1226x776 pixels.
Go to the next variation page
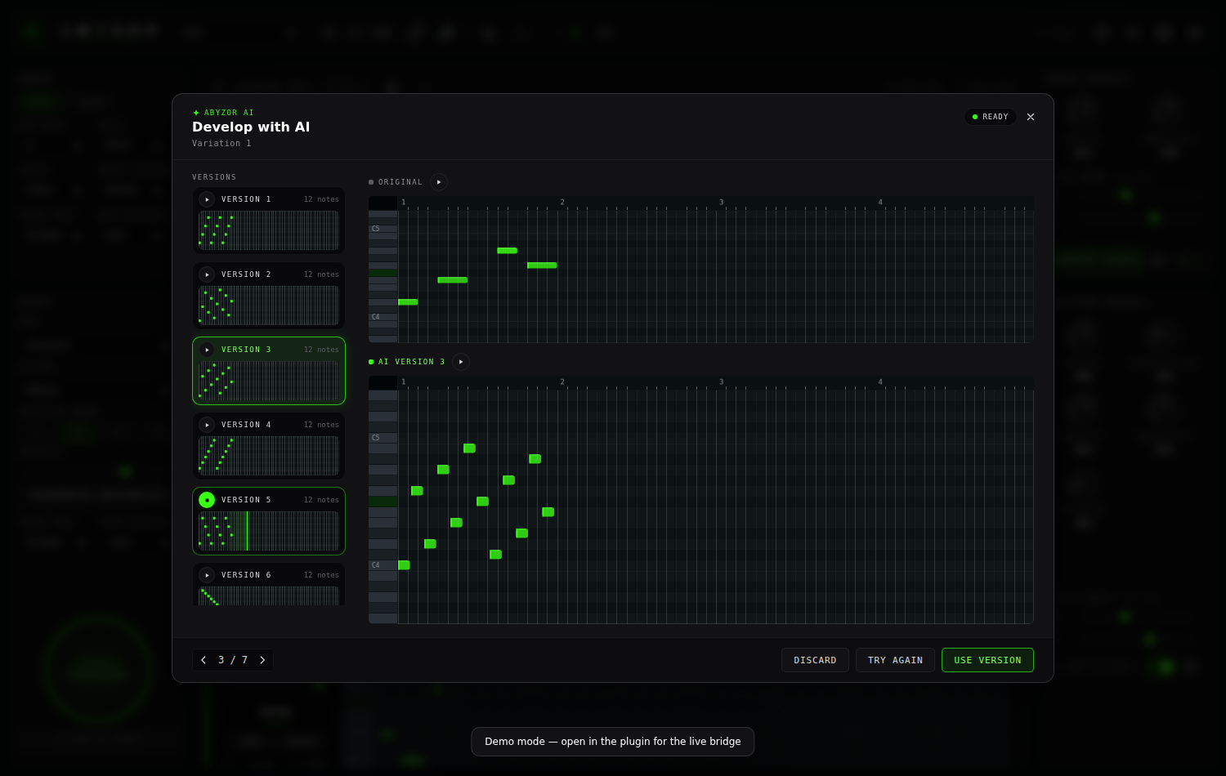[x=262, y=660]
